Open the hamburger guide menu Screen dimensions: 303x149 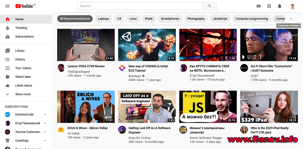(x=8, y=6)
